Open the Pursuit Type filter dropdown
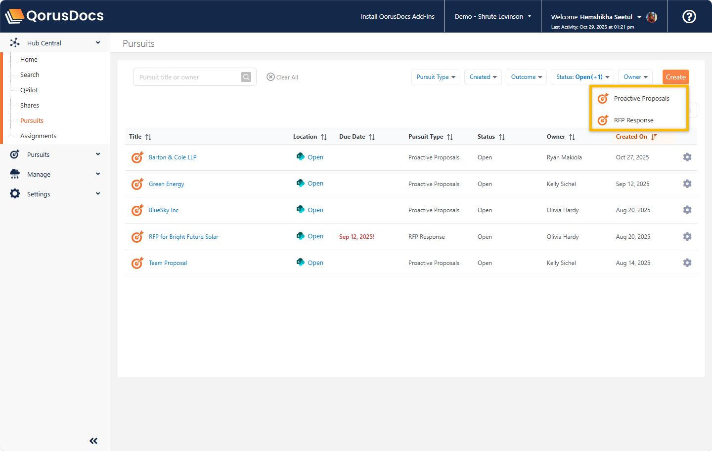712x451 pixels. tap(436, 77)
